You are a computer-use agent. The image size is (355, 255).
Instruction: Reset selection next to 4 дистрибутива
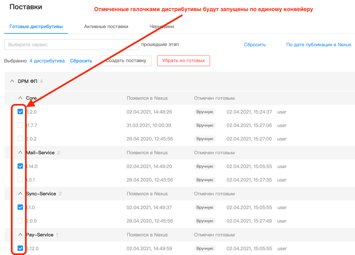81,61
